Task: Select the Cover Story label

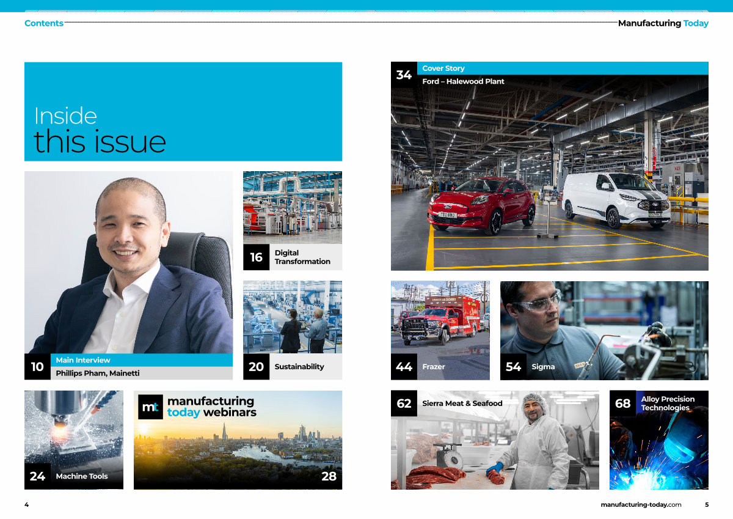Action: (443, 68)
